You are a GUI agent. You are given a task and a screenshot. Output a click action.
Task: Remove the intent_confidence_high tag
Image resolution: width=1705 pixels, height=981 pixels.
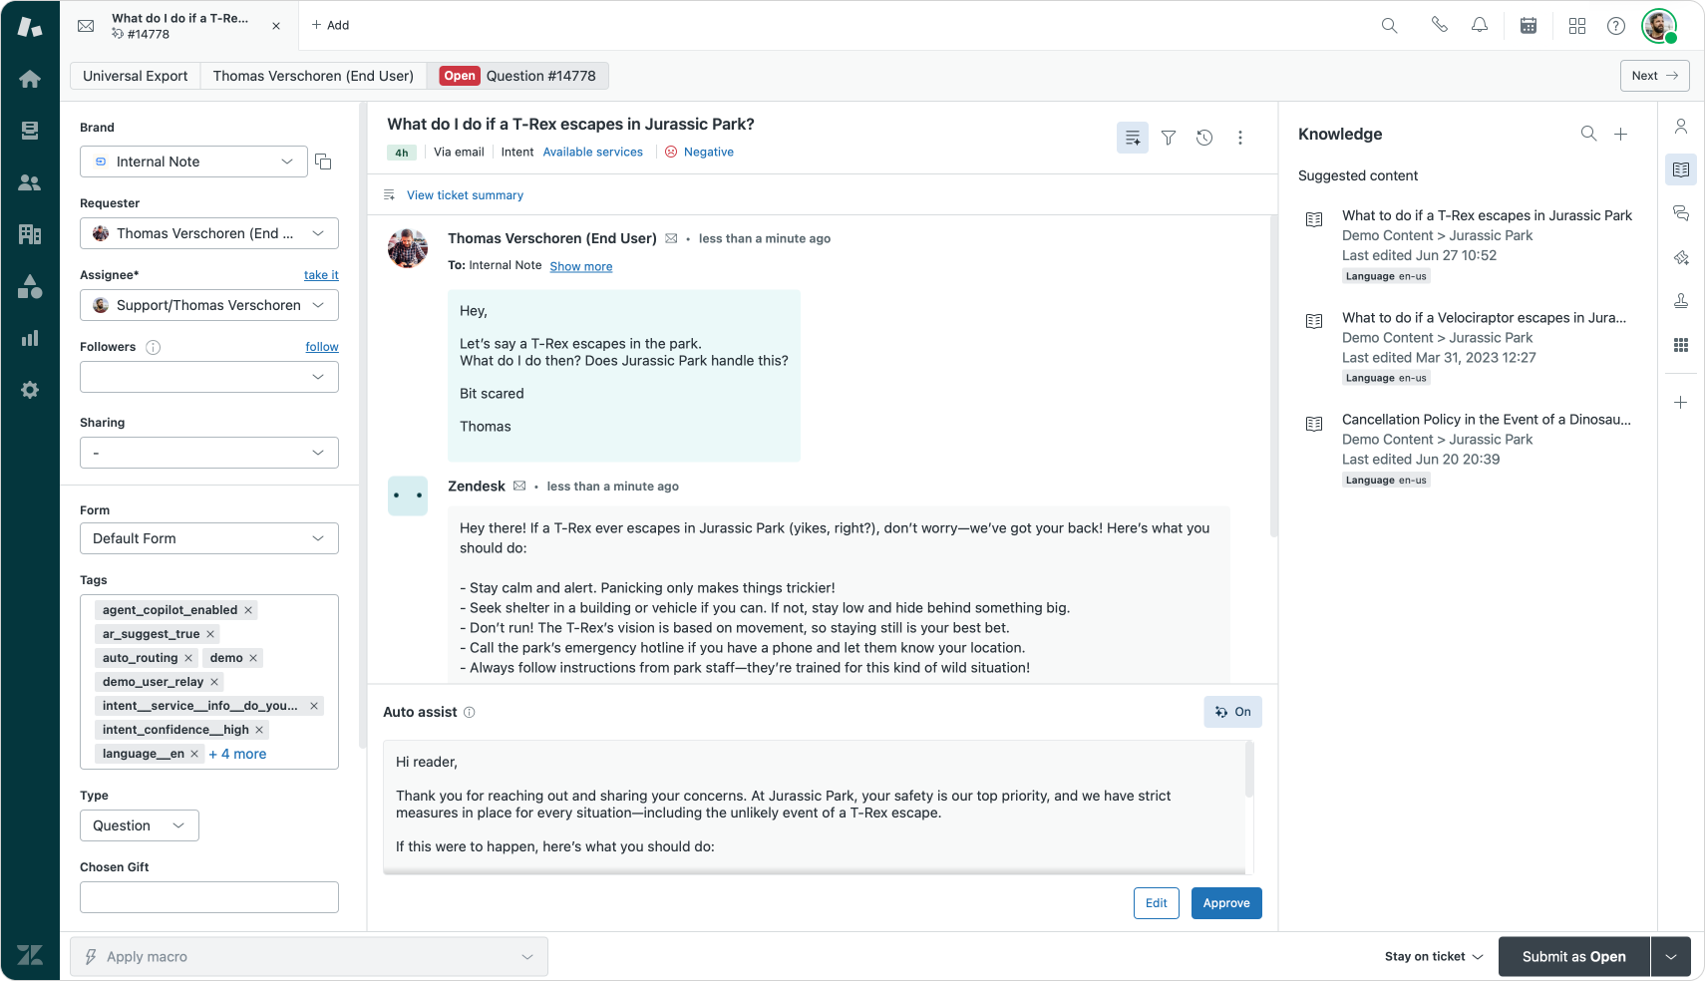coord(259,730)
